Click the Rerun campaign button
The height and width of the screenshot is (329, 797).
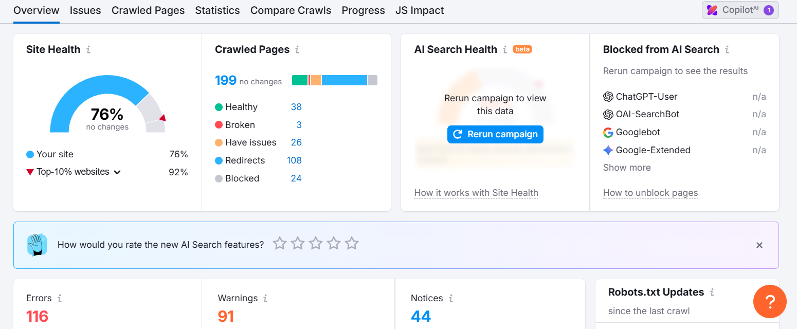click(x=495, y=134)
